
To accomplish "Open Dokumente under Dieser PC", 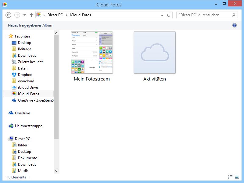I will 27,158.
